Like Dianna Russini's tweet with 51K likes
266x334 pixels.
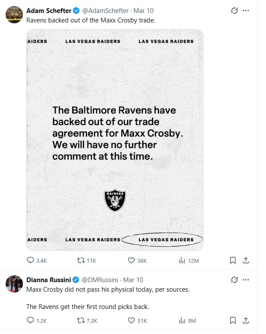[132, 321]
